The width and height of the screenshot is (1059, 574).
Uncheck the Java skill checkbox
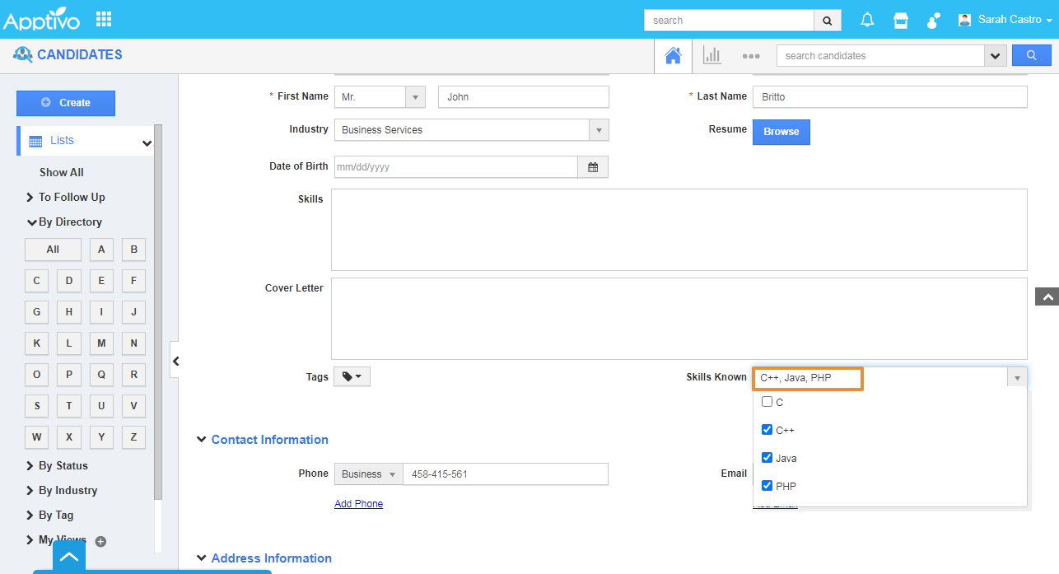pos(767,458)
